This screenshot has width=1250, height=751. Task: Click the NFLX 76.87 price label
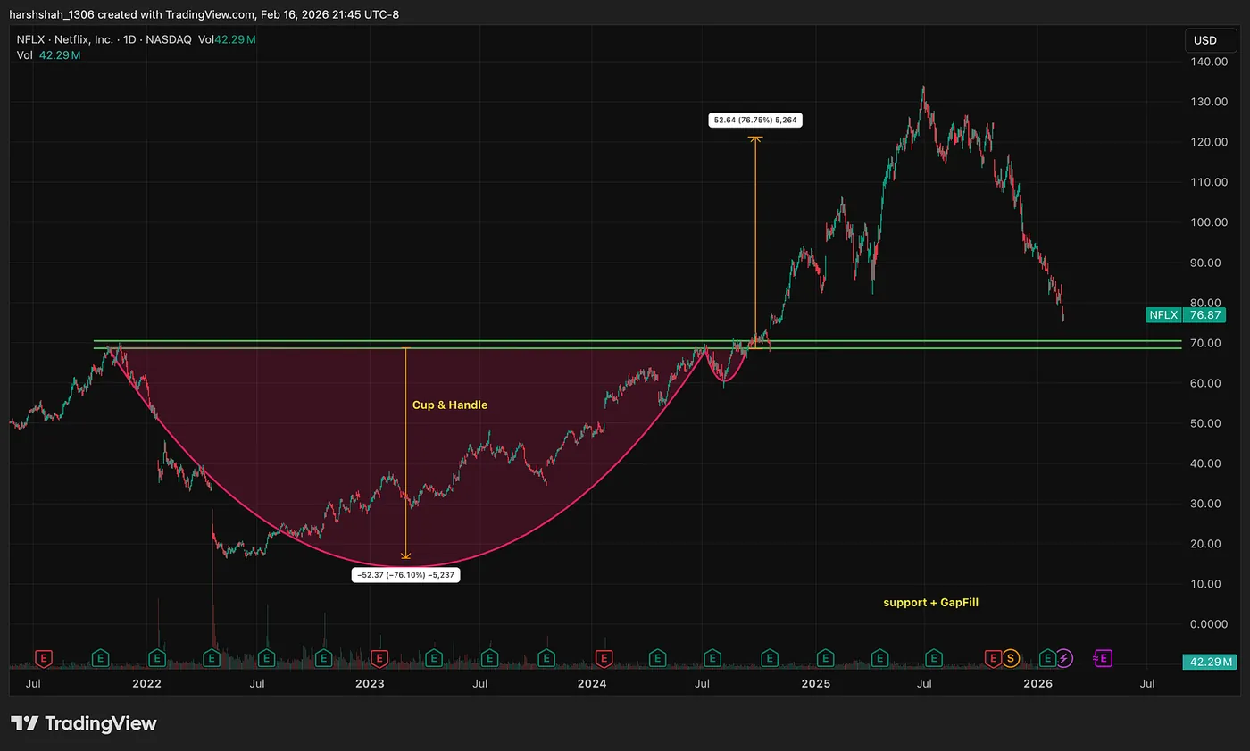1185,314
